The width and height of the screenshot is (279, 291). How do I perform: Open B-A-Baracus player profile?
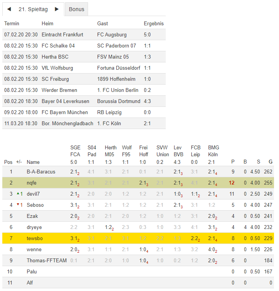pyautogui.click(x=41, y=172)
